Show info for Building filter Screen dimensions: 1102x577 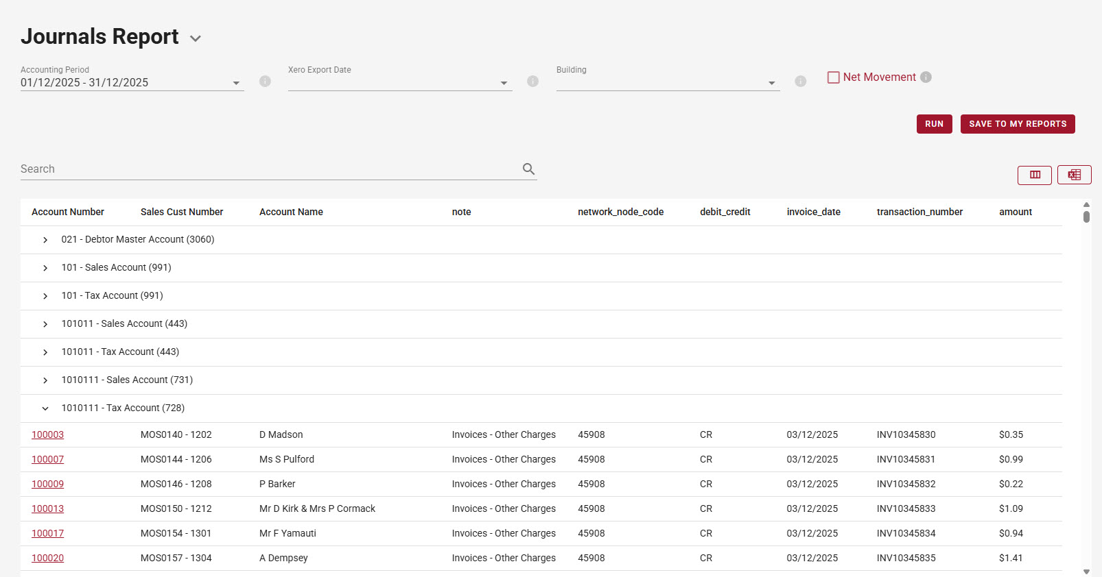point(800,82)
